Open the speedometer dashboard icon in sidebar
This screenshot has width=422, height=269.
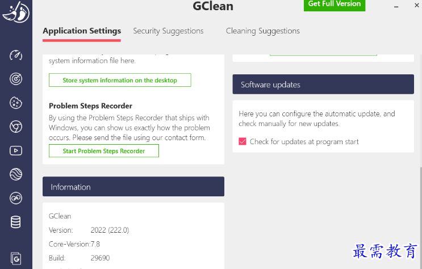pyautogui.click(x=16, y=55)
